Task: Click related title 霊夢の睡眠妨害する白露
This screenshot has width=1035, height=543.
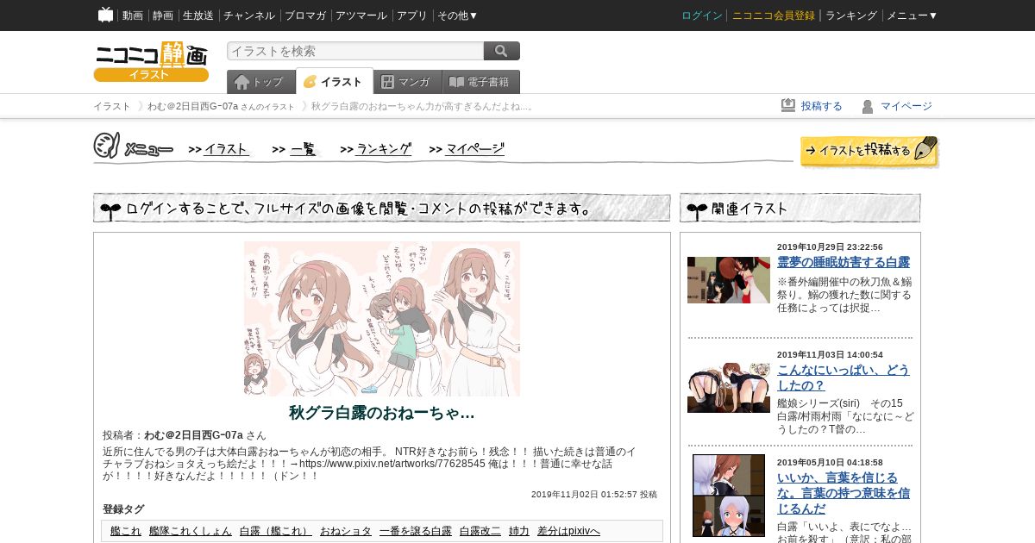Action: coord(844,262)
